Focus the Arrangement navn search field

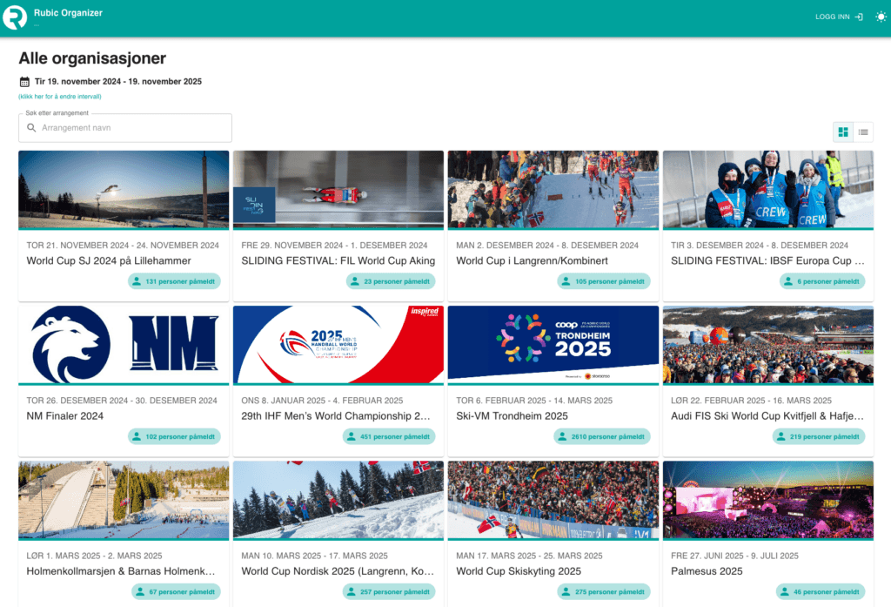pyautogui.click(x=125, y=128)
